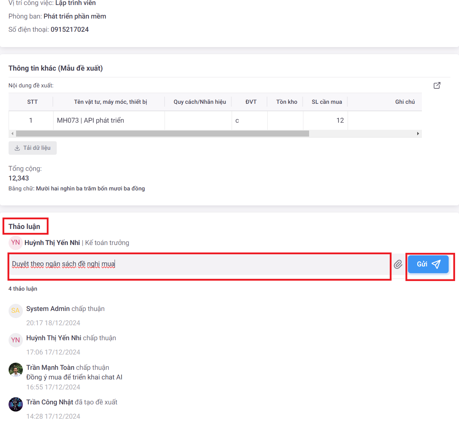459x429 pixels.
Task: Click the Tải dữ liệu download button
Action: pyautogui.click(x=32, y=148)
